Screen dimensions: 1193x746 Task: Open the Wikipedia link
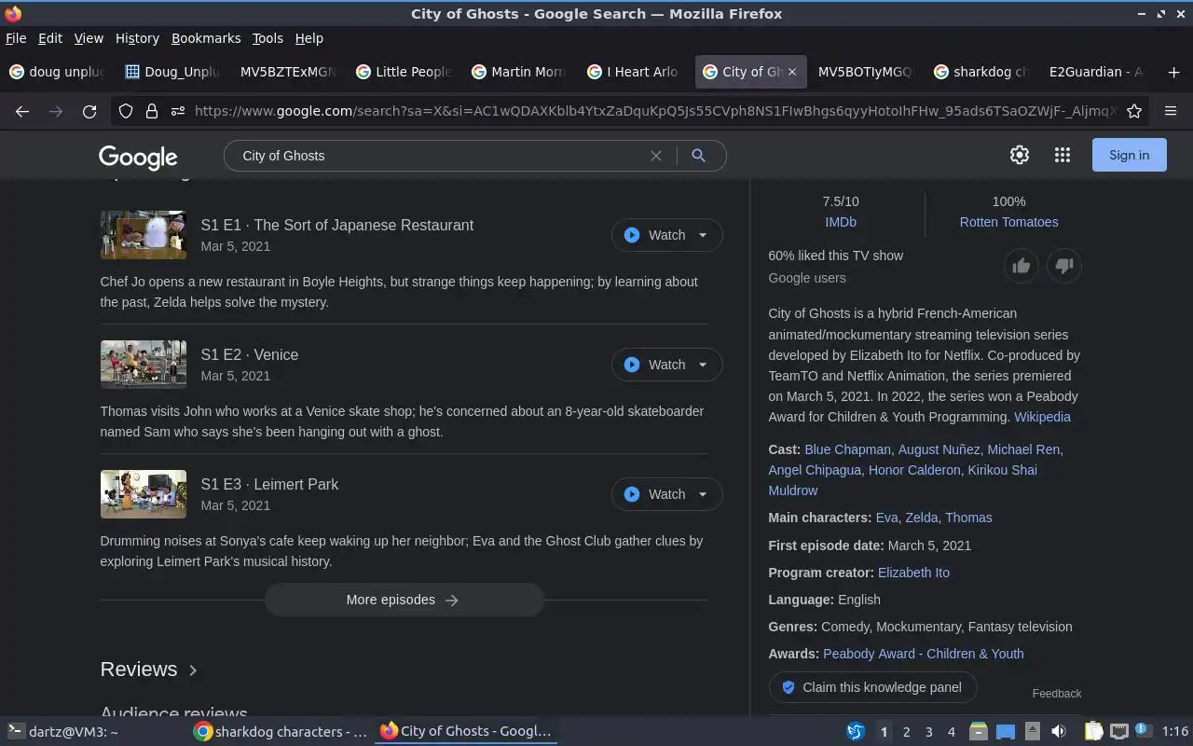1042,417
